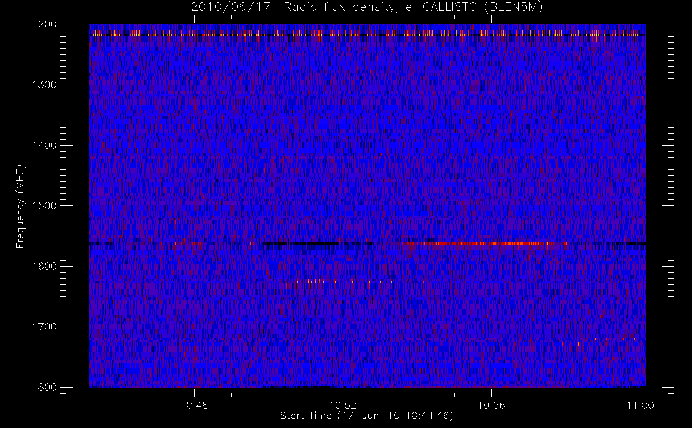Screen dimensions: 692x428
Task: Click the 1500 frequency tick label
Action: pos(44,206)
